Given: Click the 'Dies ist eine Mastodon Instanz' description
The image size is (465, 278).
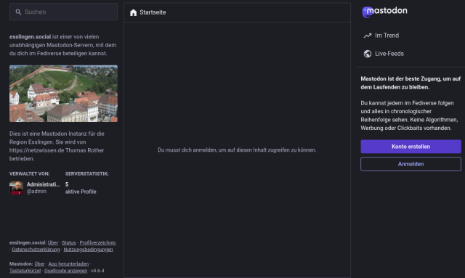Looking at the screenshot, I should click(x=57, y=146).
